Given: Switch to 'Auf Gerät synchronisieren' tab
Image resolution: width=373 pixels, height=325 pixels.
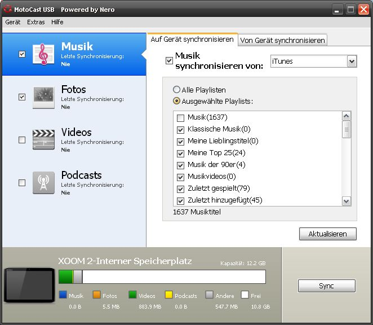Looking at the screenshot, I should click(192, 39).
